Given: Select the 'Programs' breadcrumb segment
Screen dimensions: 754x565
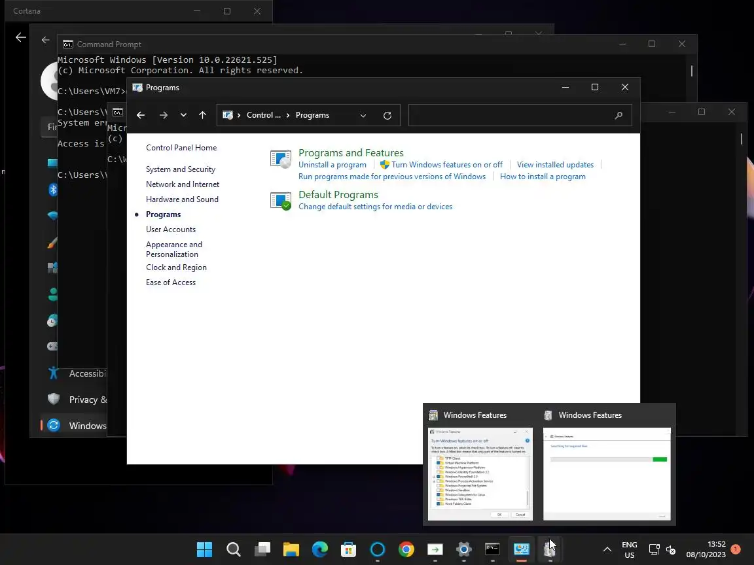Looking at the screenshot, I should pos(313,115).
